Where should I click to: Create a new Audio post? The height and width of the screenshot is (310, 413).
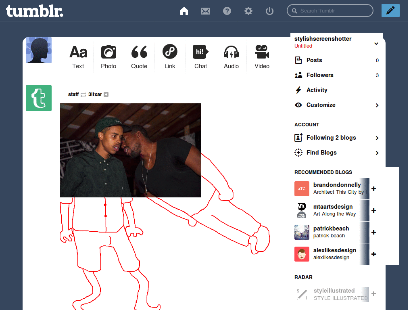(x=231, y=57)
